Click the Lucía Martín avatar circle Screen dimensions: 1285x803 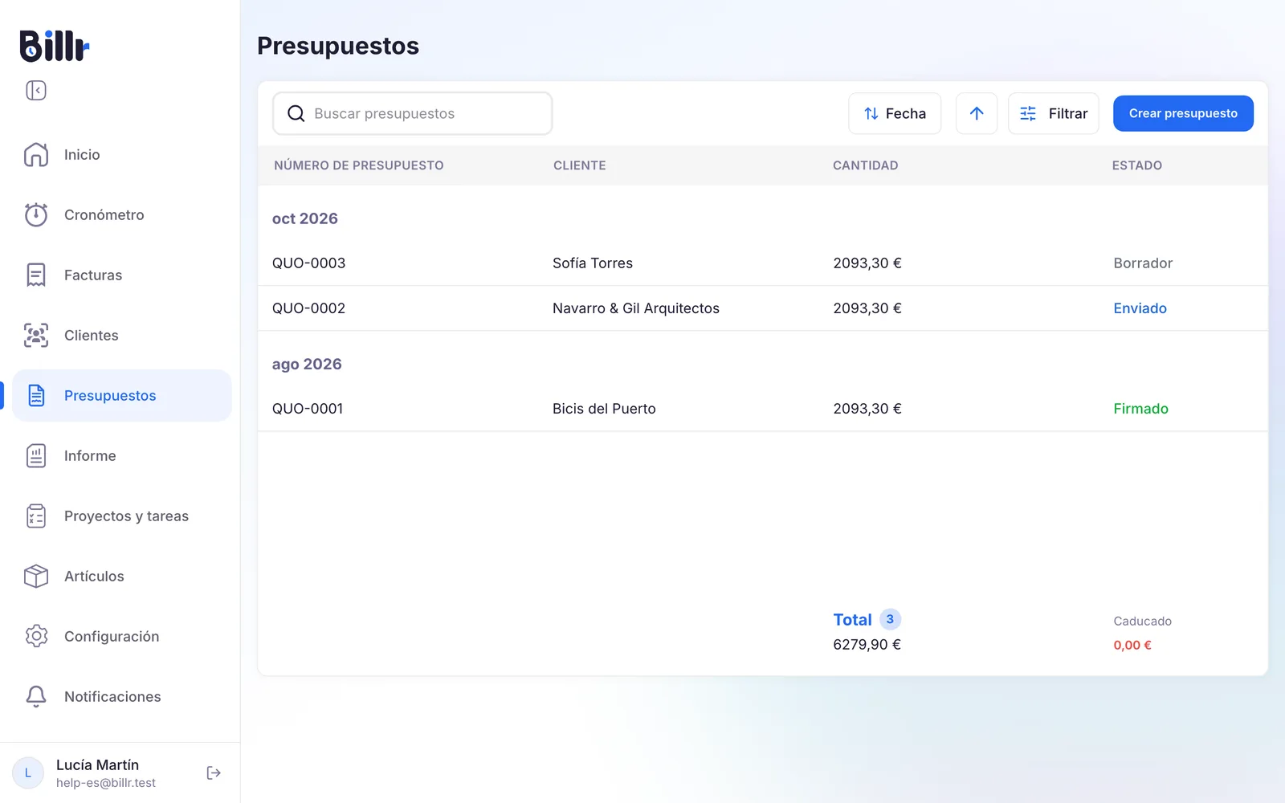coord(28,772)
